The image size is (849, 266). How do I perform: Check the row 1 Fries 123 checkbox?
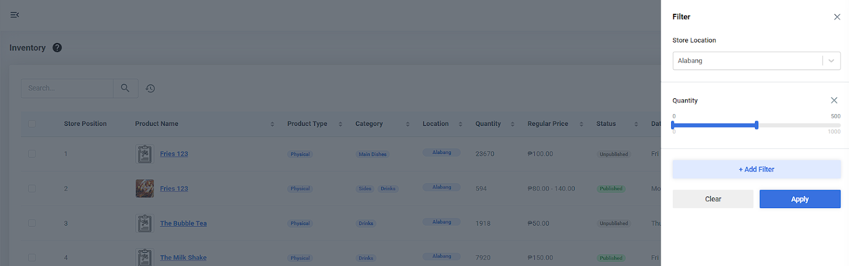pyautogui.click(x=32, y=154)
